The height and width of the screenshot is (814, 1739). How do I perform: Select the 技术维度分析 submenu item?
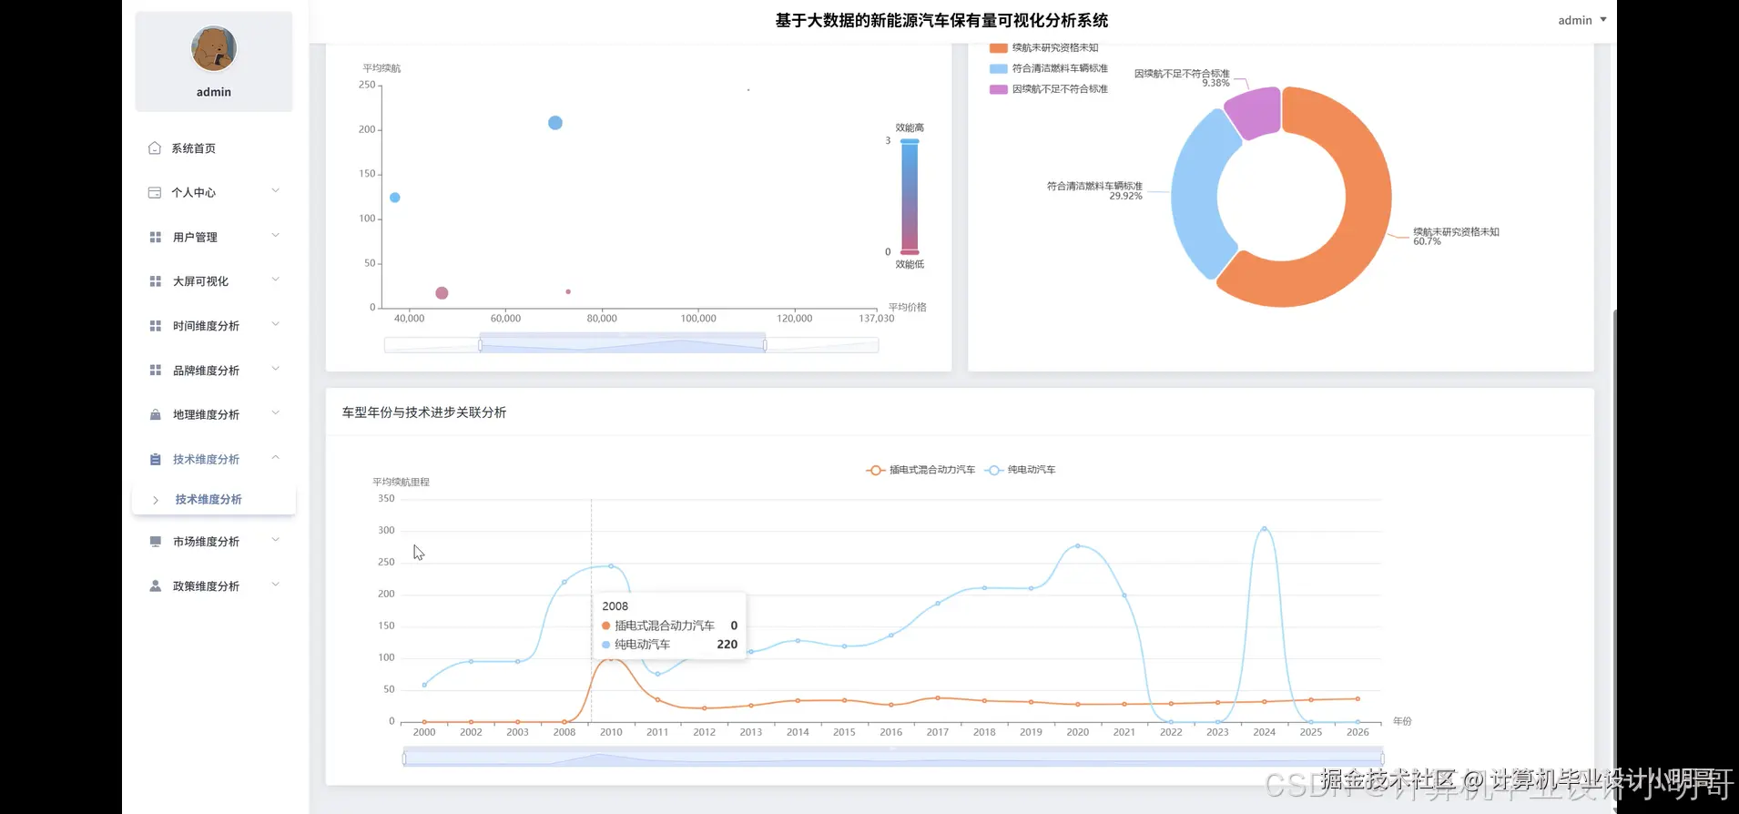214,499
